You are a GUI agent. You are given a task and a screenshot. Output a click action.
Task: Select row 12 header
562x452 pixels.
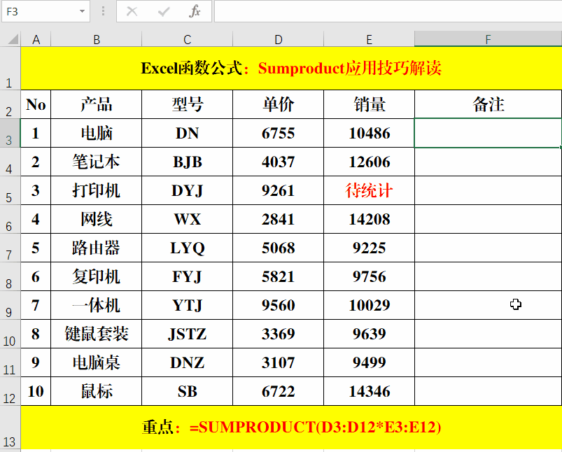tap(10, 391)
